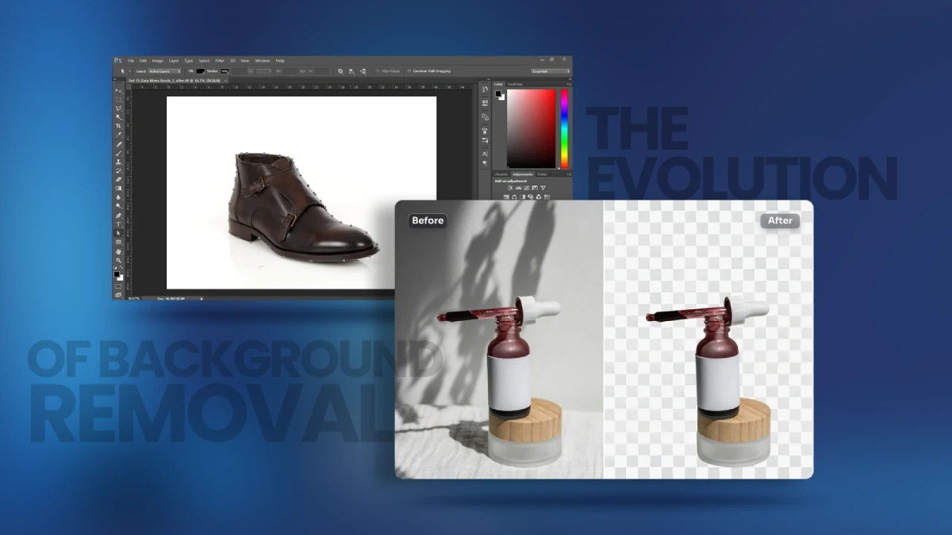
Task: Switch to the Swatches tab
Action: pos(516,84)
